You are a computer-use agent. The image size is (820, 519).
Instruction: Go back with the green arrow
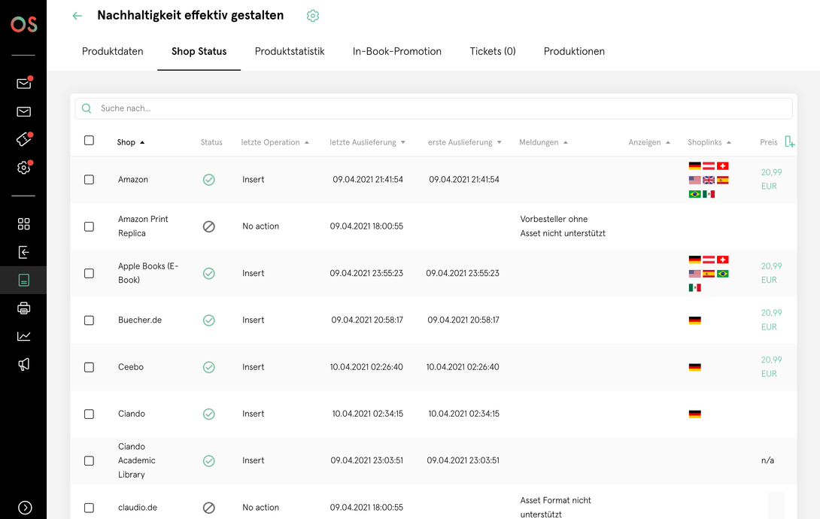(x=77, y=16)
